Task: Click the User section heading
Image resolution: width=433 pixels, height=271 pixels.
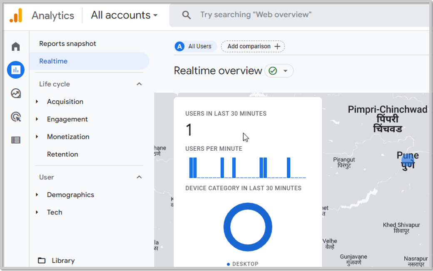Action: pyautogui.click(x=46, y=177)
